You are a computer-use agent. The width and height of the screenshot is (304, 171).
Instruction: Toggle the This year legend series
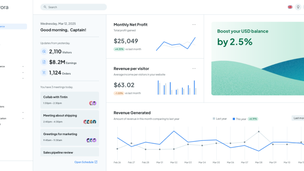point(239,119)
